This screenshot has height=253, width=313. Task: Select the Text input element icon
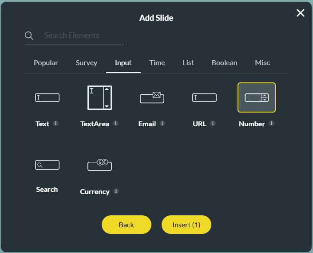pos(47,97)
